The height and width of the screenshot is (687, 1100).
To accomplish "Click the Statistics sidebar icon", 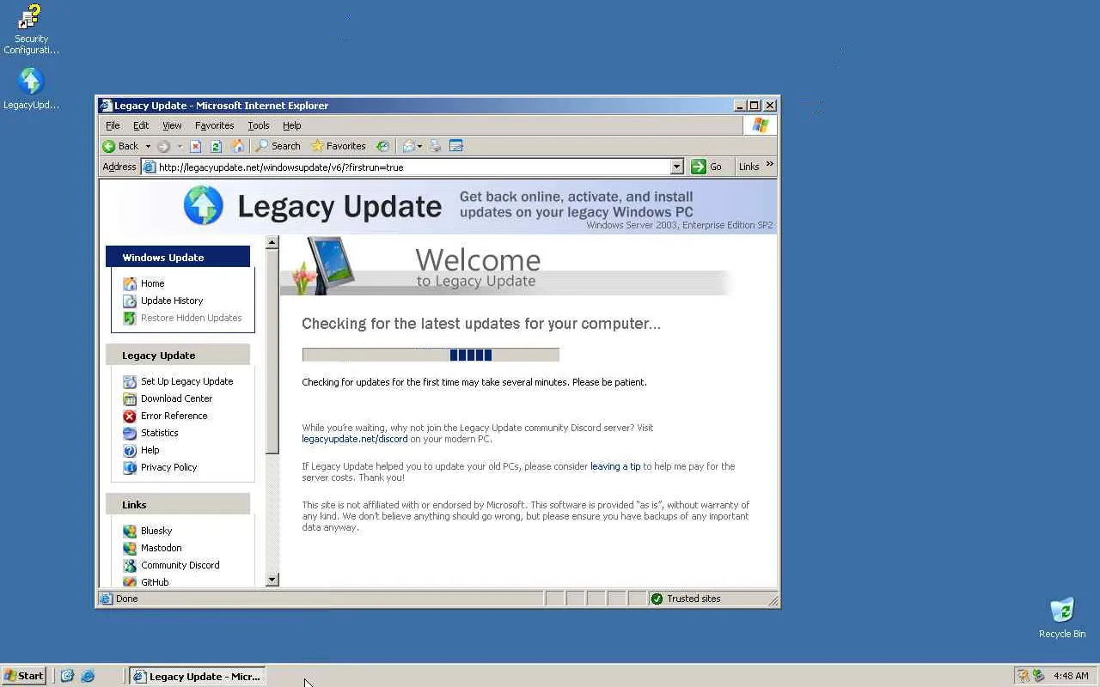I will (130, 433).
